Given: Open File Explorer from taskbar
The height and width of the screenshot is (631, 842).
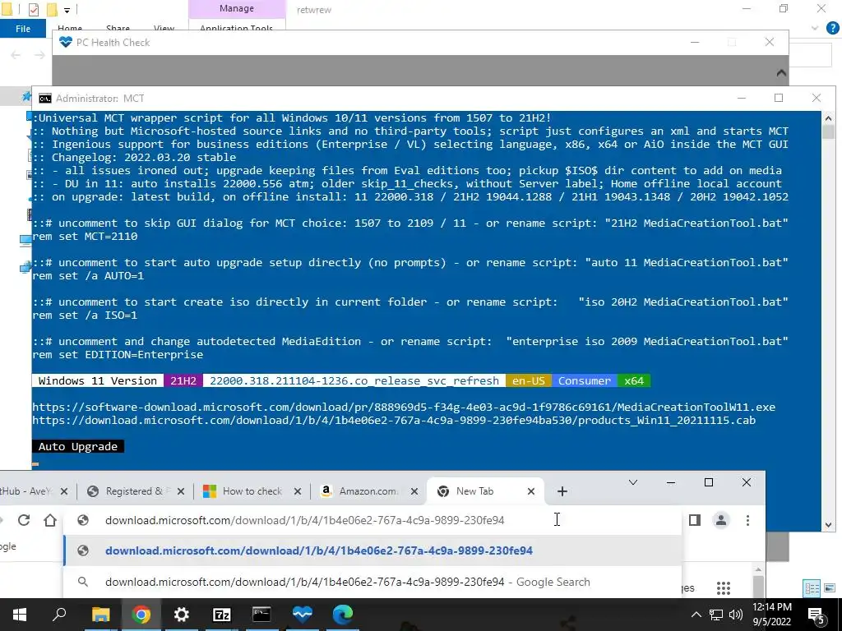Looking at the screenshot, I should pos(100,615).
